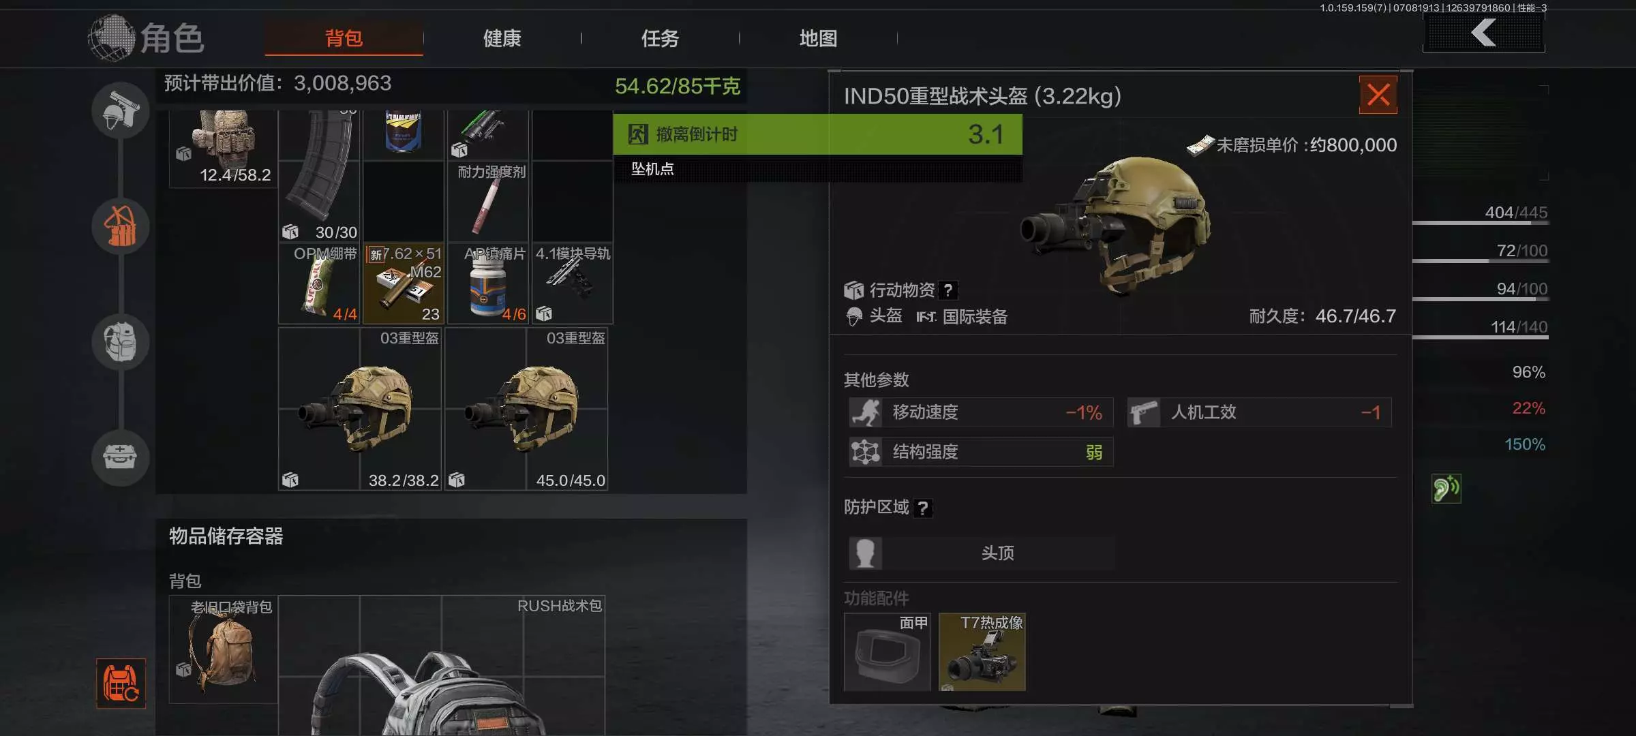Click the question mark beside 行动物资
Image resolution: width=1636 pixels, height=736 pixels.
point(948,290)
